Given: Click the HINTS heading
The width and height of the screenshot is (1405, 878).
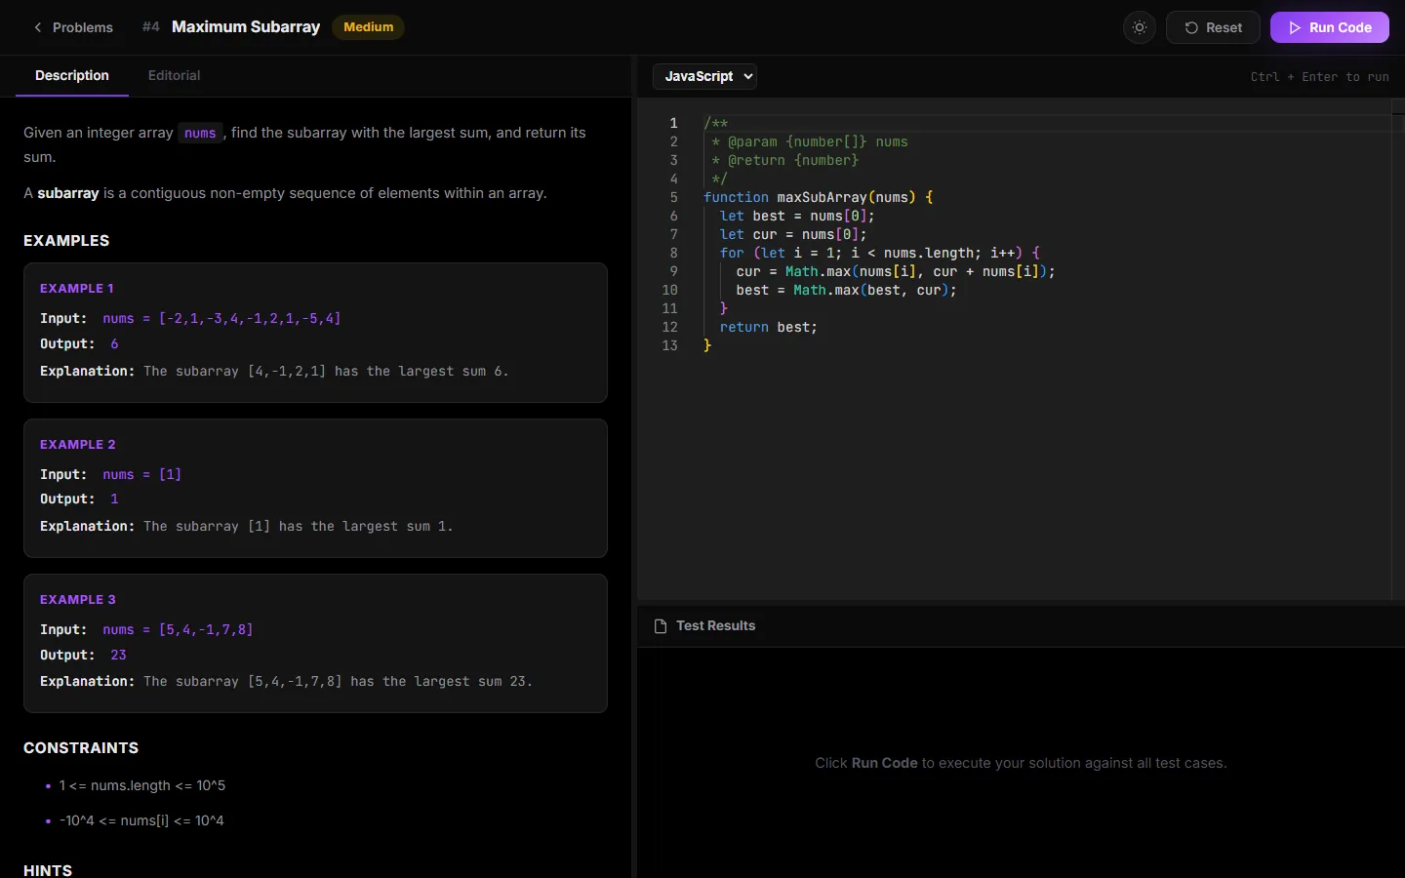Looking at the screenshot, I should point(48,870).
